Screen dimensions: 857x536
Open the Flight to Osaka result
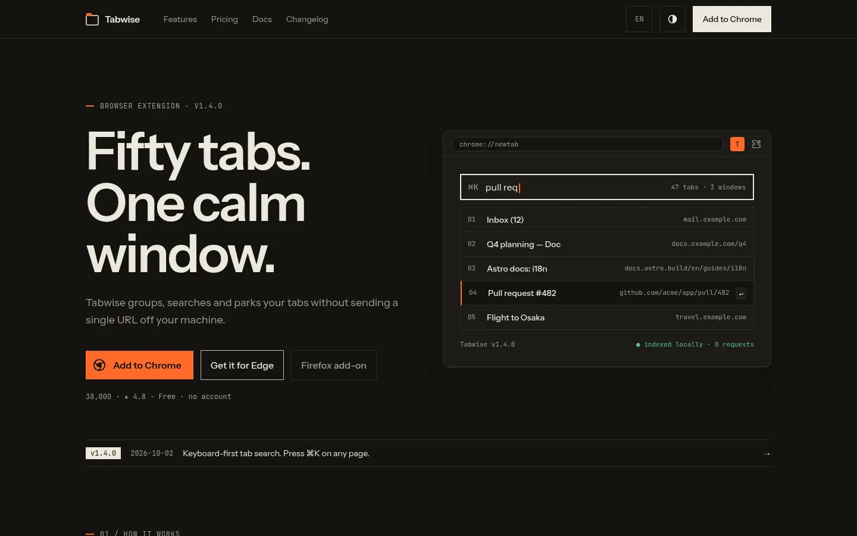(x=607, y=317)
